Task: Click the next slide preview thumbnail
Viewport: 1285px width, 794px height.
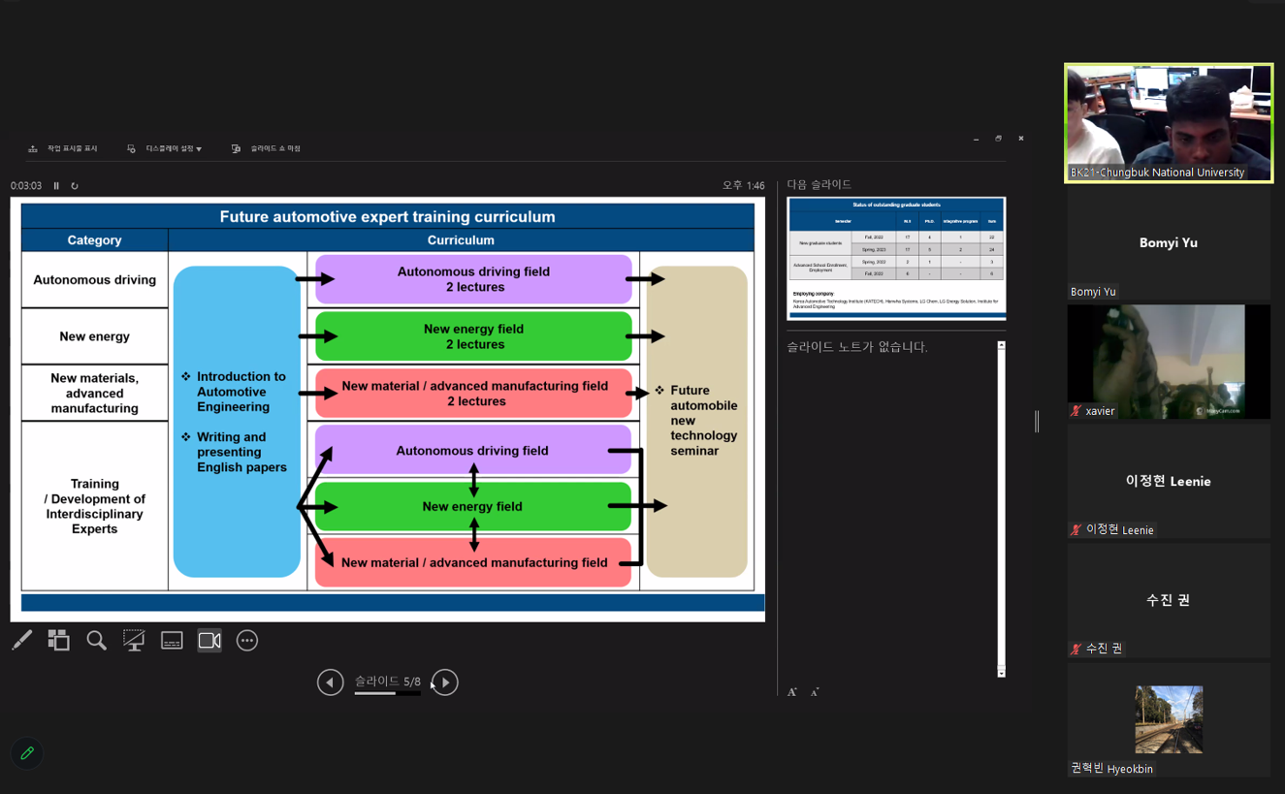Action: [x=896, y=258]
